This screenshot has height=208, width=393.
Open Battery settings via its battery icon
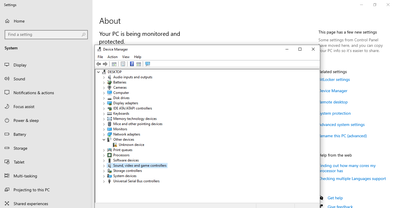point(7,134)
